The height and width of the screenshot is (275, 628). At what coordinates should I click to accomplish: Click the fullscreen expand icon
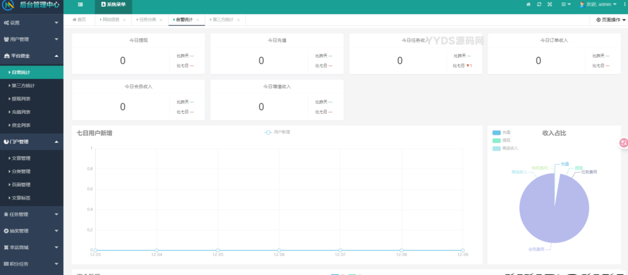point(549,4)
